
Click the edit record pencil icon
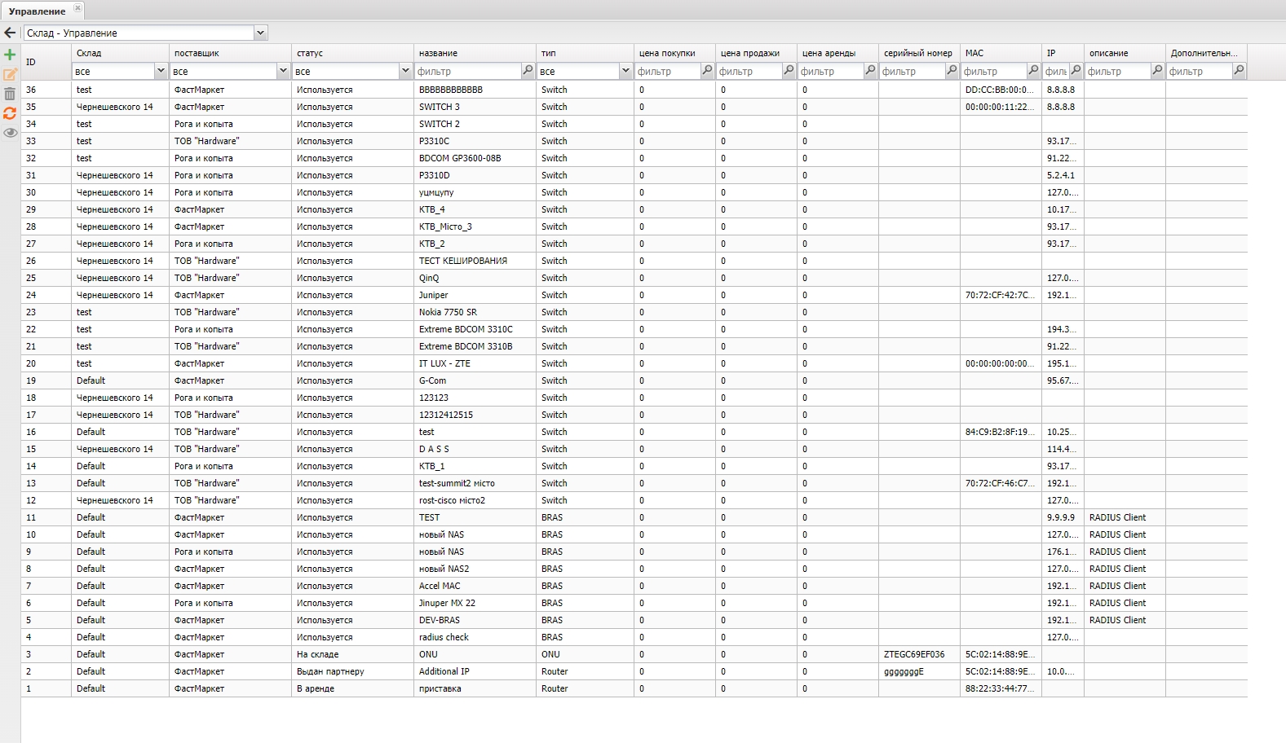point(10,74)
